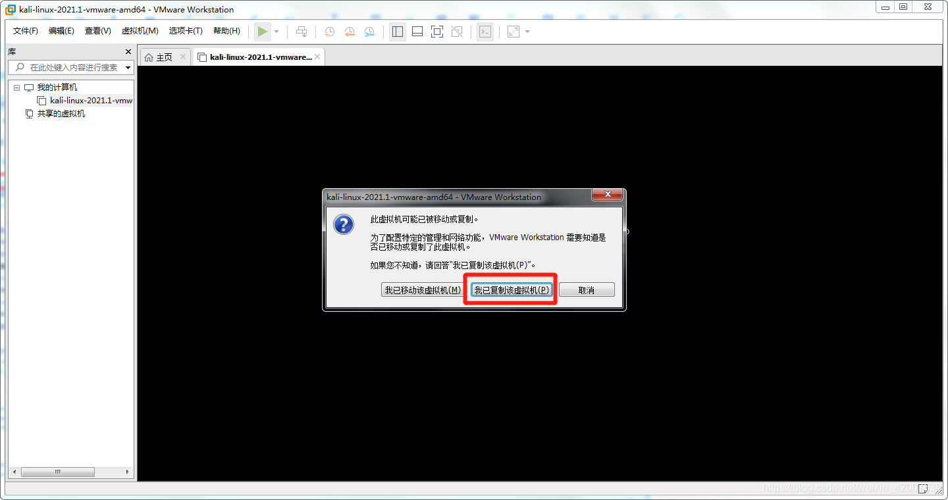This screenshot has height=500, width=948.
Task: Enter full screen mode icon
Action: 437,32
